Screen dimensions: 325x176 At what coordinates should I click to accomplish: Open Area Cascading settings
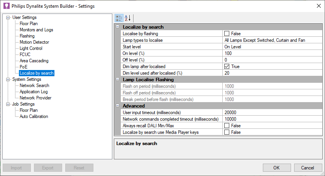34,61
